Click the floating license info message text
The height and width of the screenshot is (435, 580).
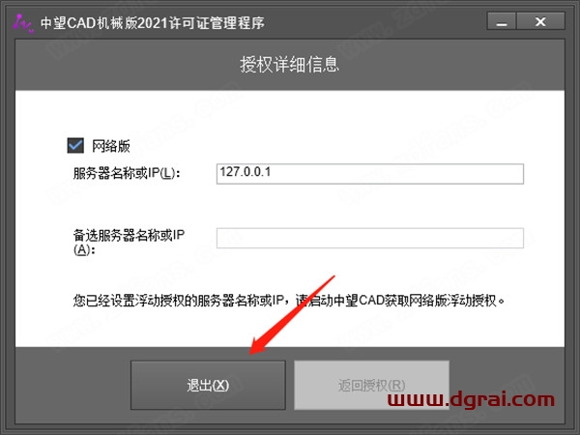pos(289,301)
